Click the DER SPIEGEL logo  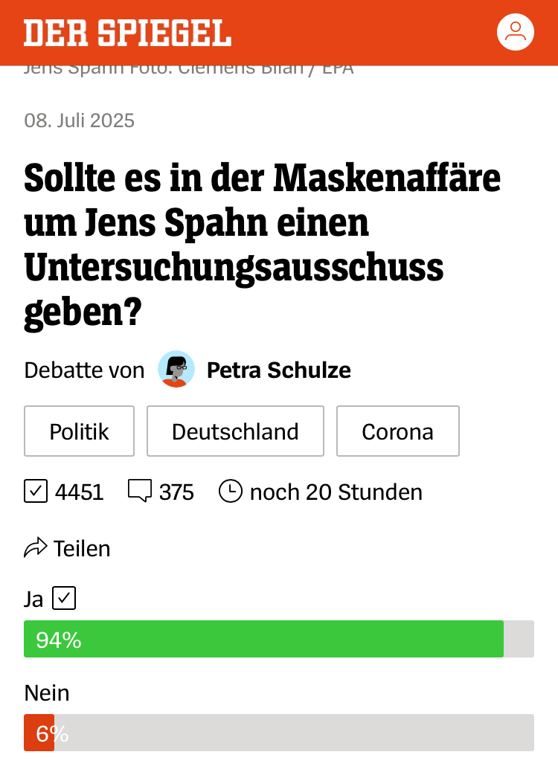pyautogui.click(x=127, y=33)
